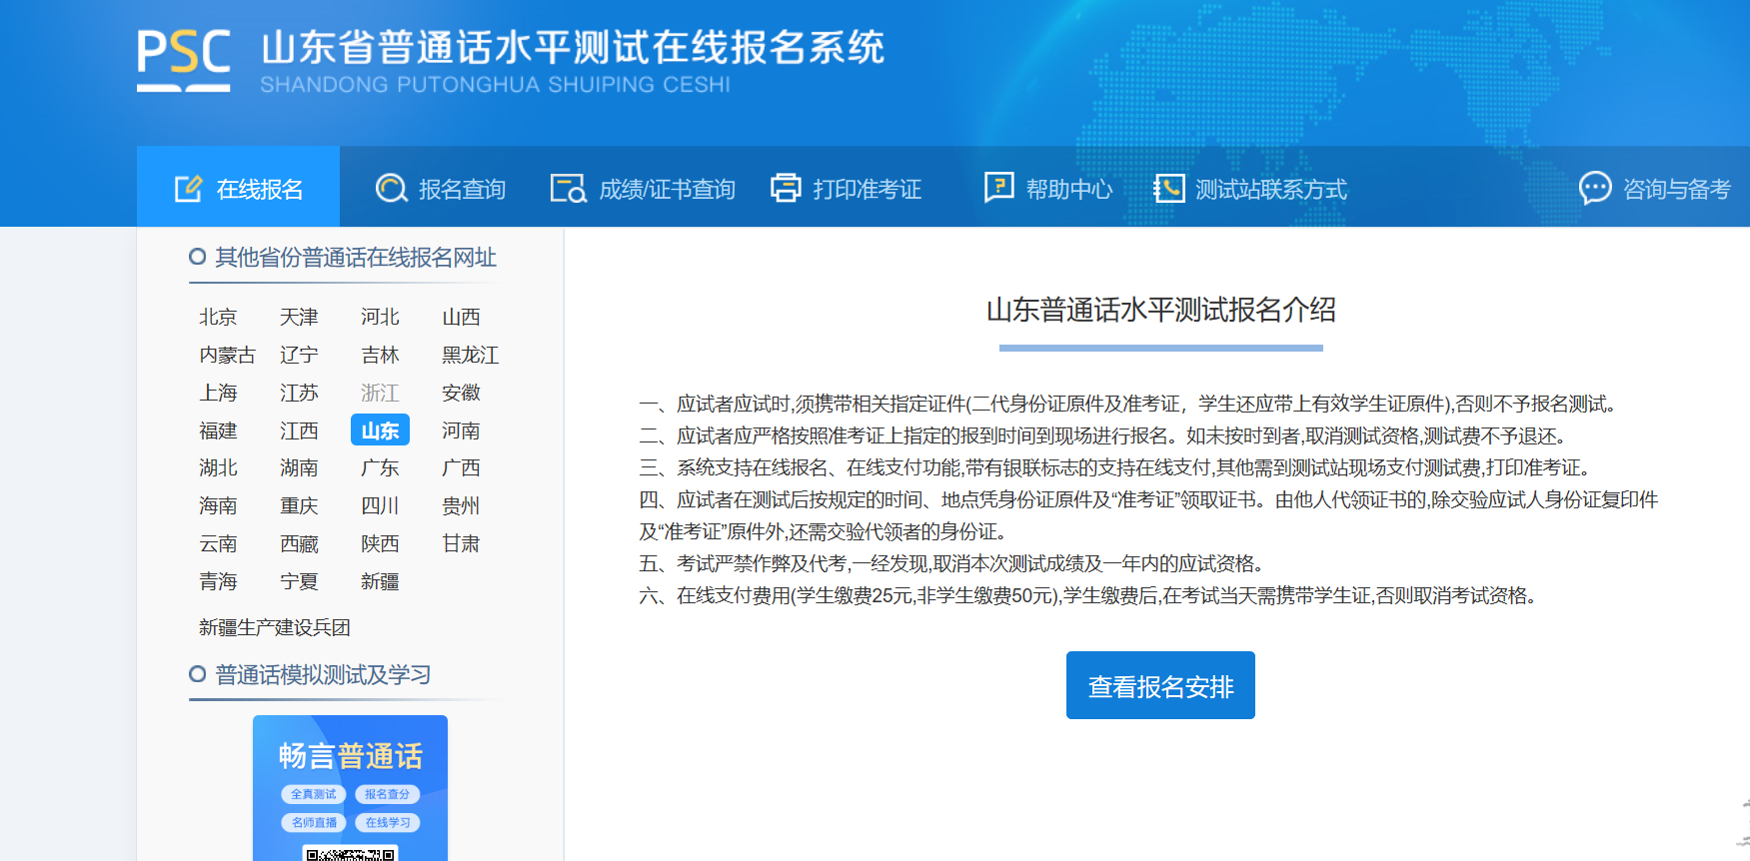Choose 湖北 from the province list
Screen dimensions: 1750x861
pyautogui.click(x=218, y=467)
